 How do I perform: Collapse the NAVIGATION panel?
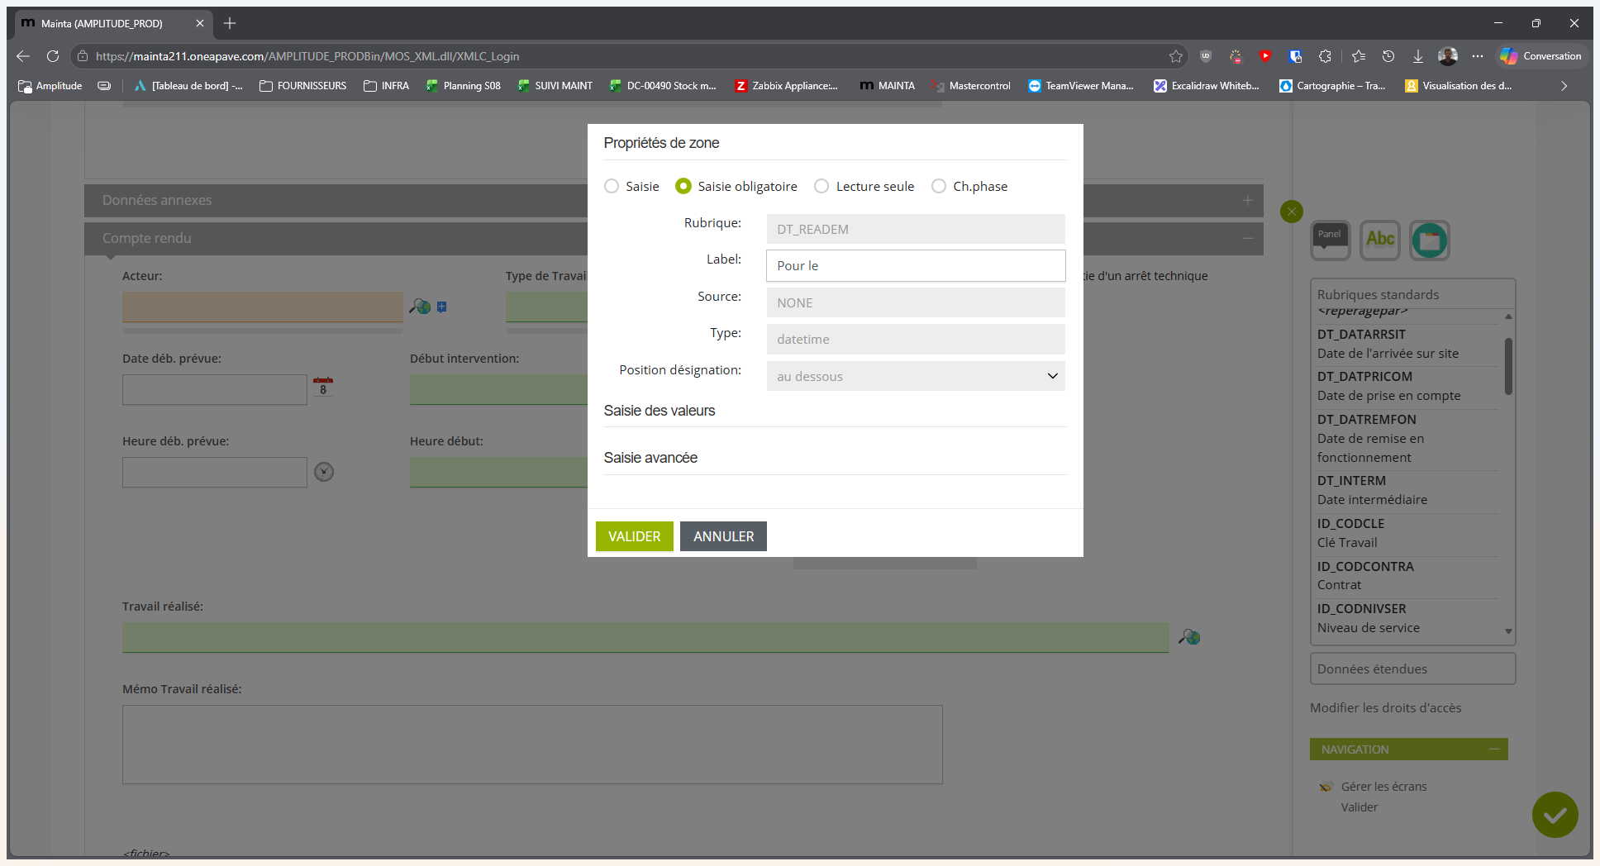[1494, 749]
